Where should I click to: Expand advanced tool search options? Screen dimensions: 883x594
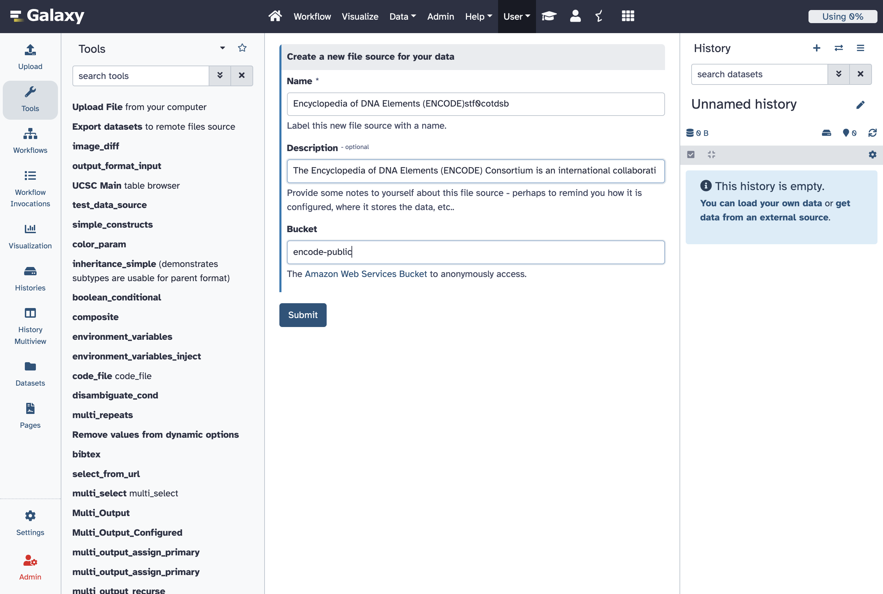tap(220, 76)
